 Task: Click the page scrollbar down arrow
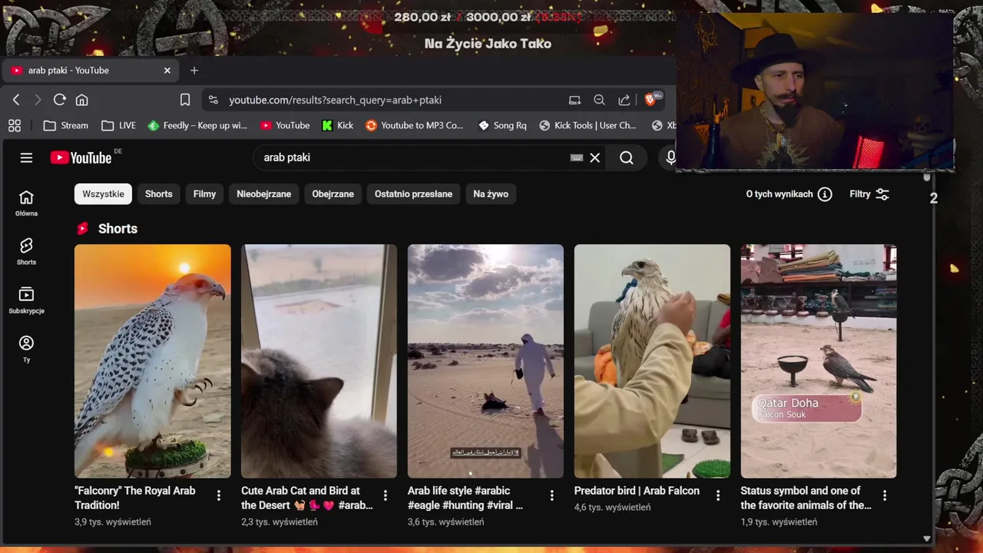tap(927, 539)
